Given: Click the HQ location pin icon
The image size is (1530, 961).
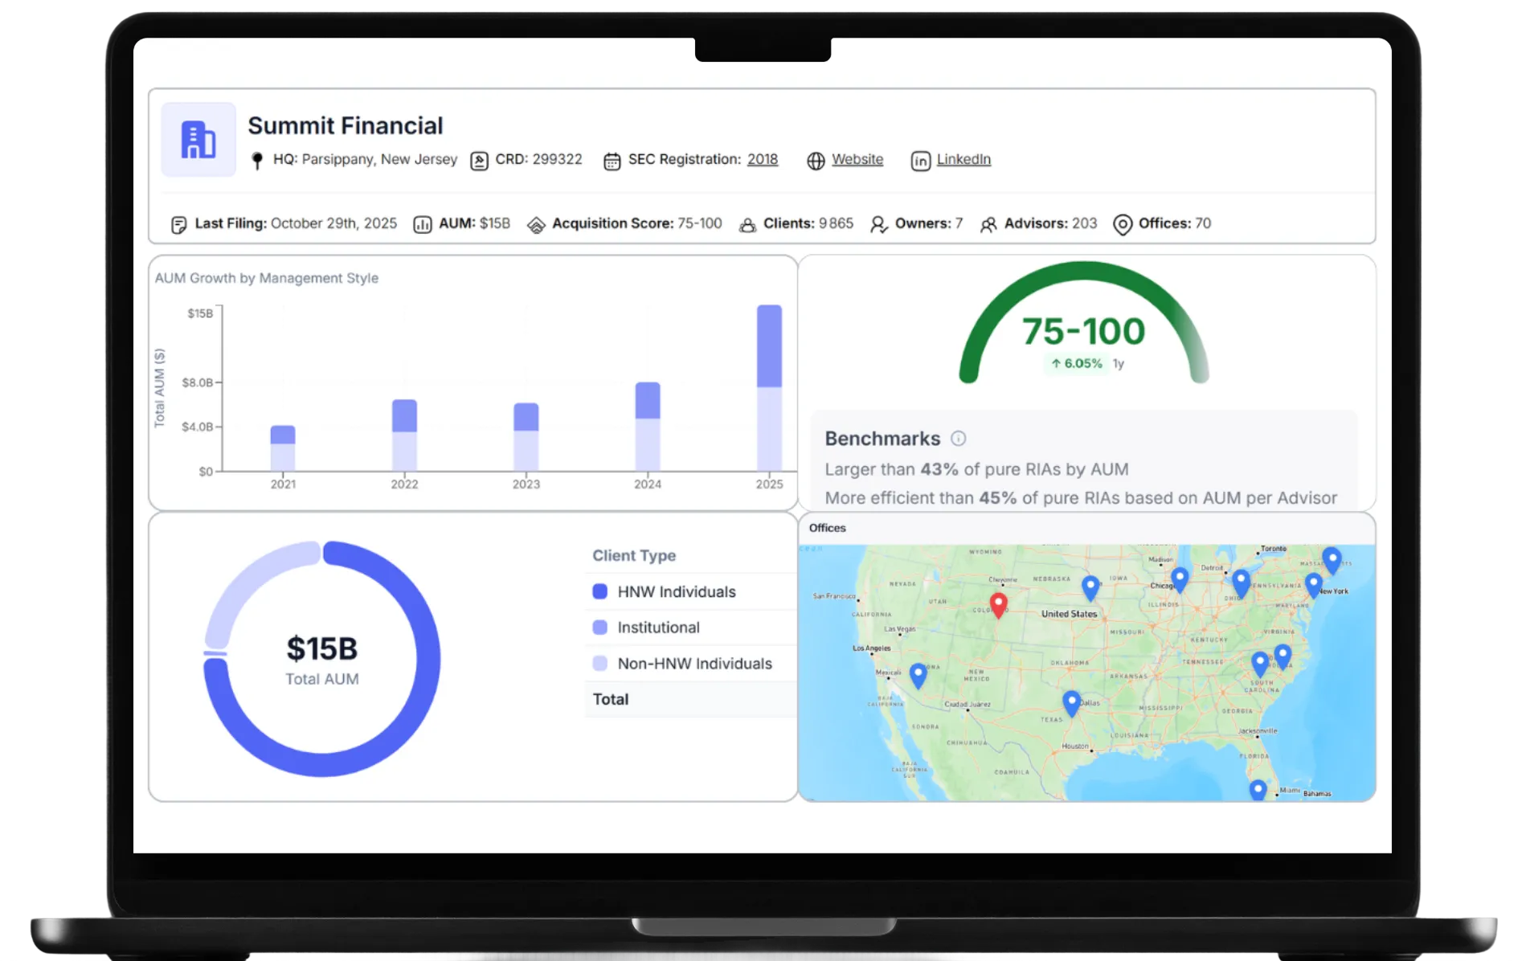Looking at the screenshot, I should (257, 161).
